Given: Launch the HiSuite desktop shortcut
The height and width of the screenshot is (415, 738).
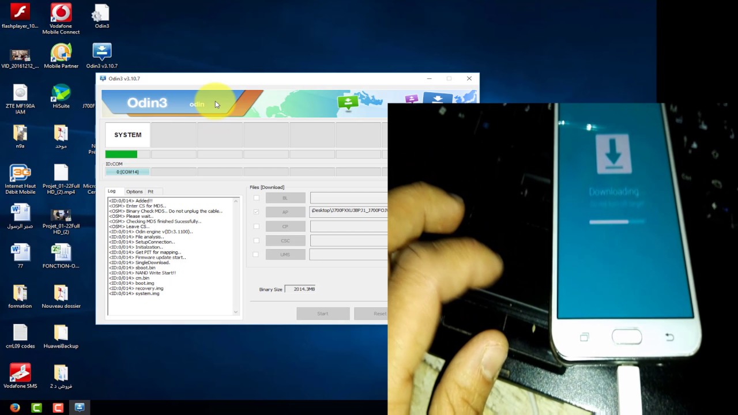Looking at the screenshot, I should pos(61,97).
